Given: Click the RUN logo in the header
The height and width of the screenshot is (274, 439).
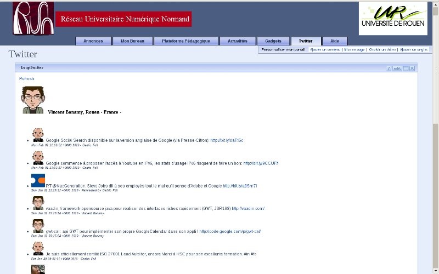Looking at the screenshot, I should pyautogui.click(x=33, y=18).
